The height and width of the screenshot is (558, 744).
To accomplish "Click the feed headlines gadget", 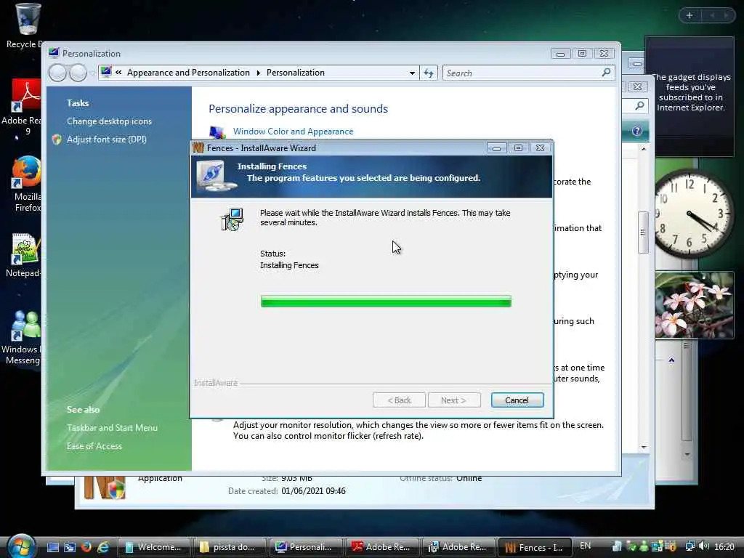I will pyautogui.click(x=690, y=97).
